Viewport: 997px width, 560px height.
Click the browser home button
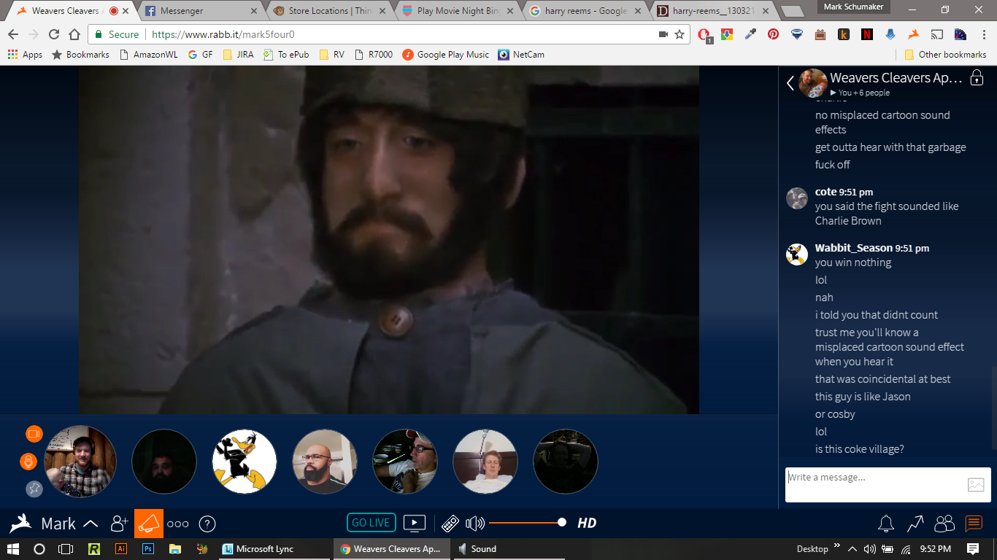[74, 34]
